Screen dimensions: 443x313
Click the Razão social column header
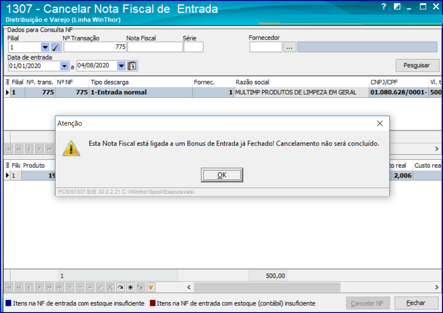point(301,82)
